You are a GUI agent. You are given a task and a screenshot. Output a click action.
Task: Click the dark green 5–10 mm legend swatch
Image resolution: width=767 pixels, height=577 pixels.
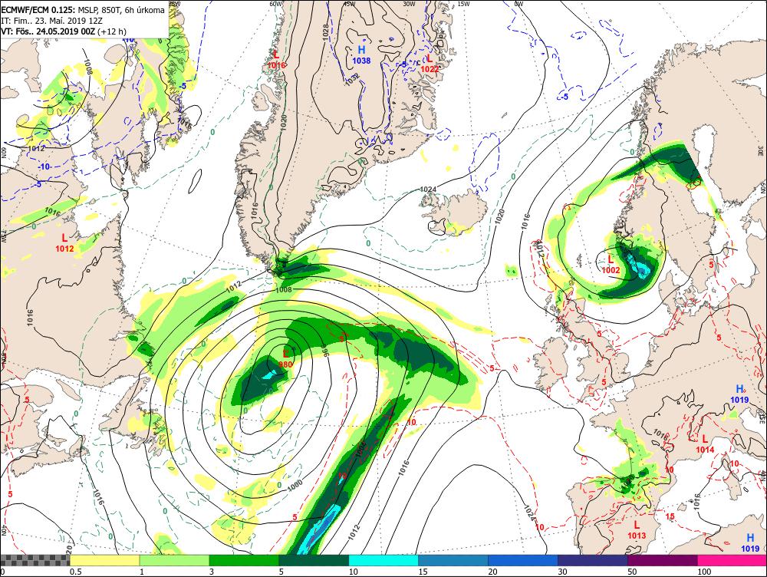point(314,560)
